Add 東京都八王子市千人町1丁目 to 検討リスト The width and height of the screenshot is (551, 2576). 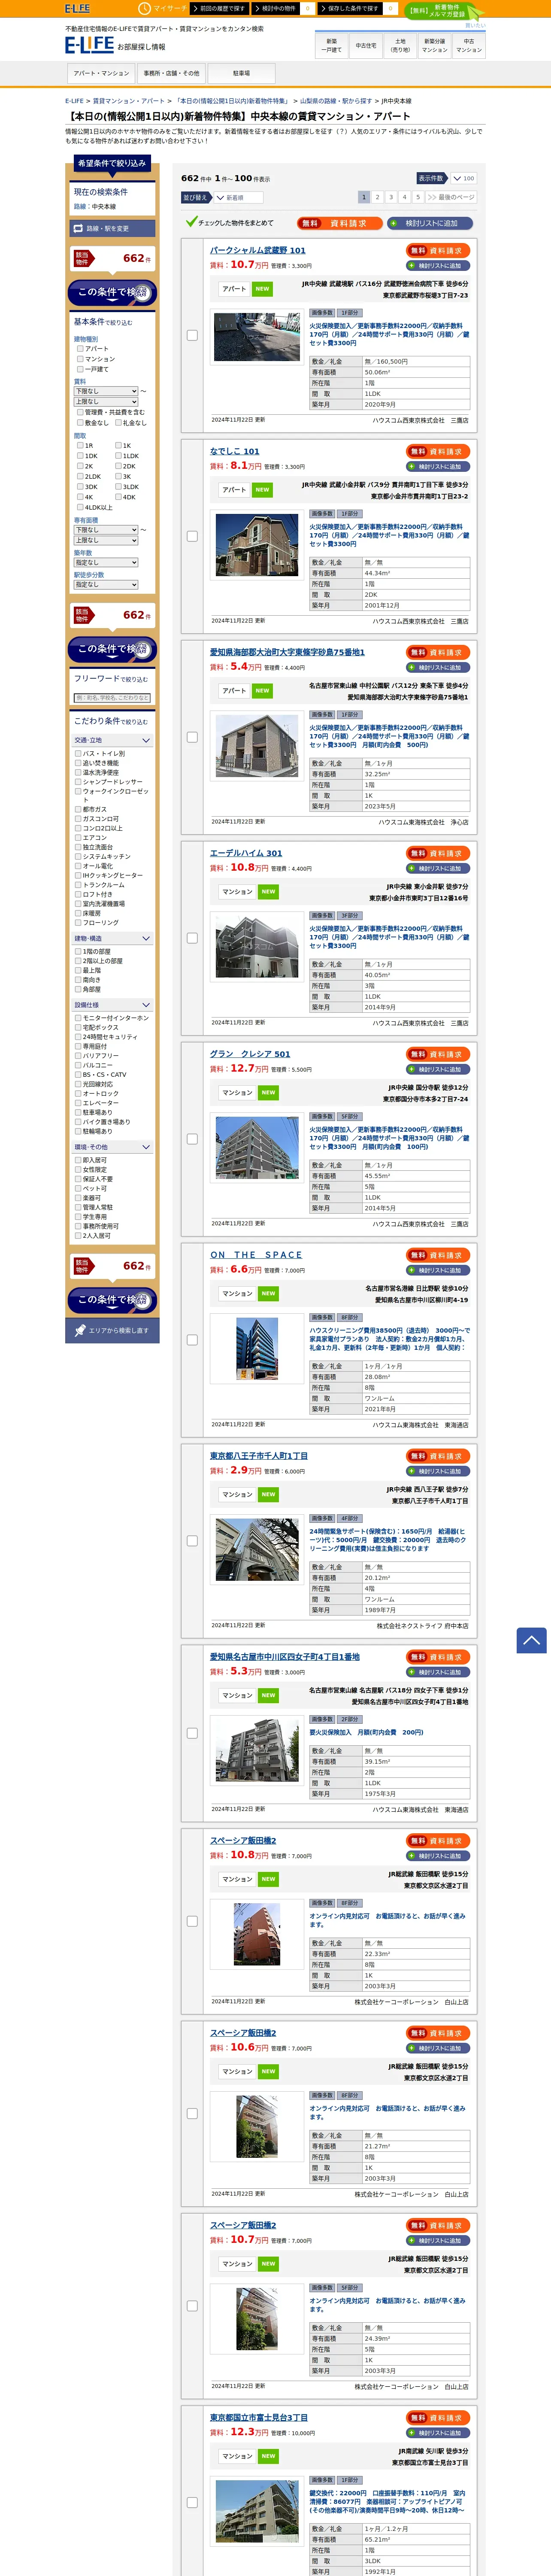tap(438, 1471)
